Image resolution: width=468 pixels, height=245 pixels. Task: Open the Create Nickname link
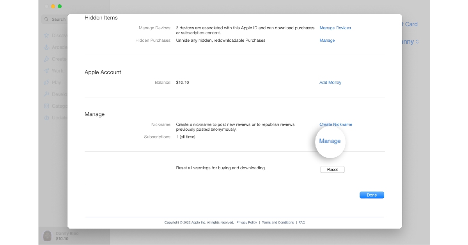coord(335,124)
